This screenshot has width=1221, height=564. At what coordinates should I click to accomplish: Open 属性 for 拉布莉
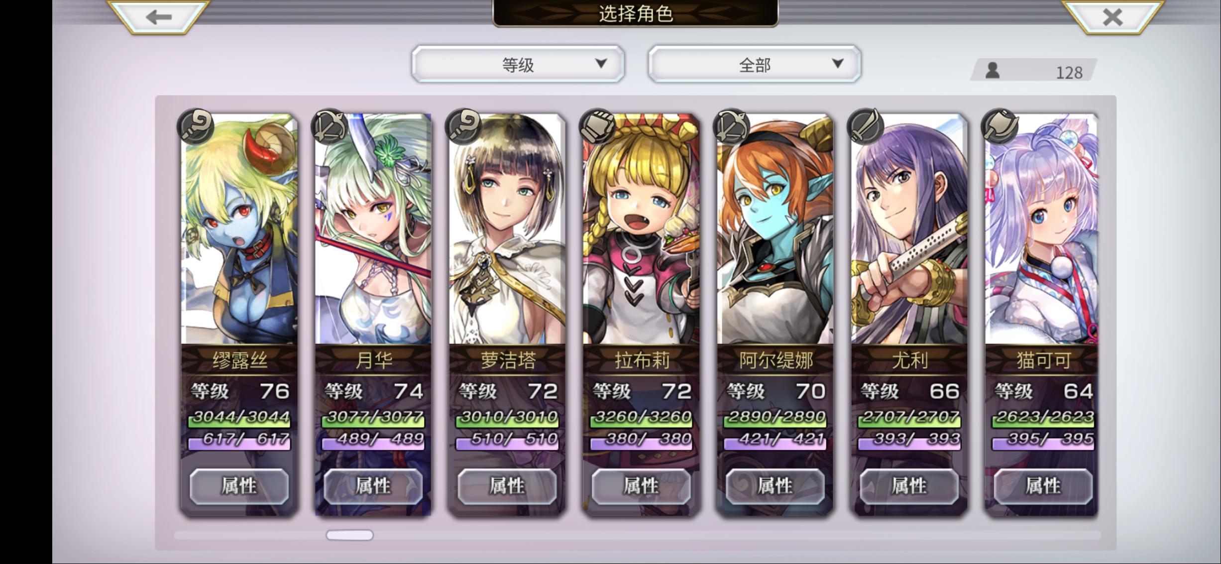(x=641, y=486)
